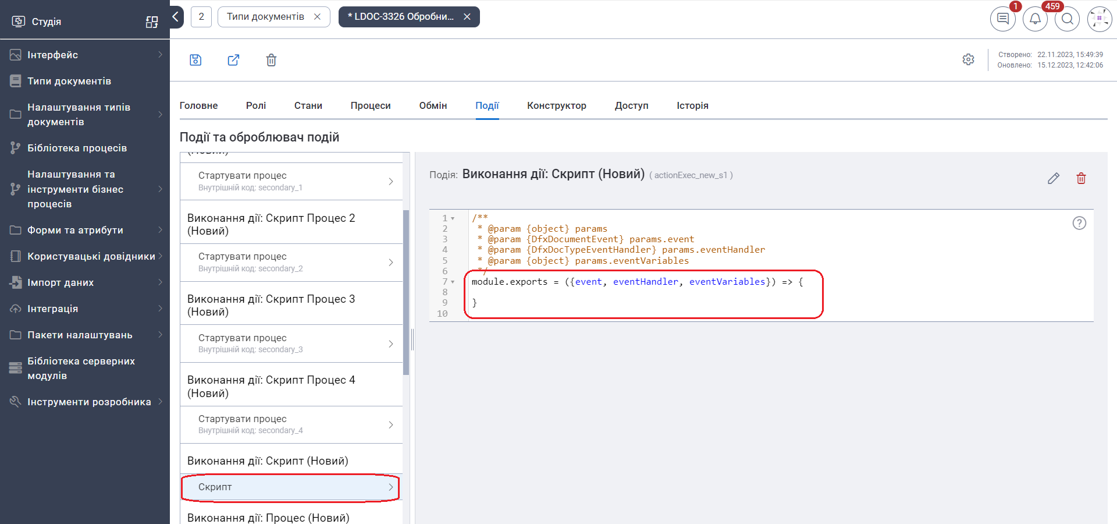Open the chat messages icon
This screenshot has height=524, width=1117.
1003,19
